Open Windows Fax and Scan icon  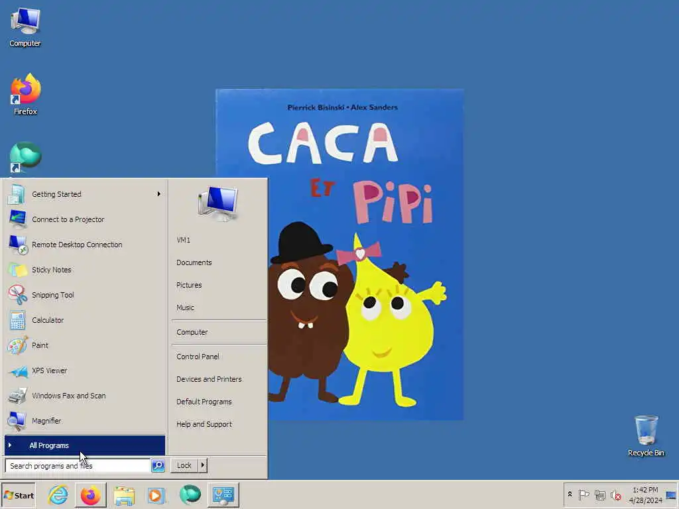[x=17, y=396]
